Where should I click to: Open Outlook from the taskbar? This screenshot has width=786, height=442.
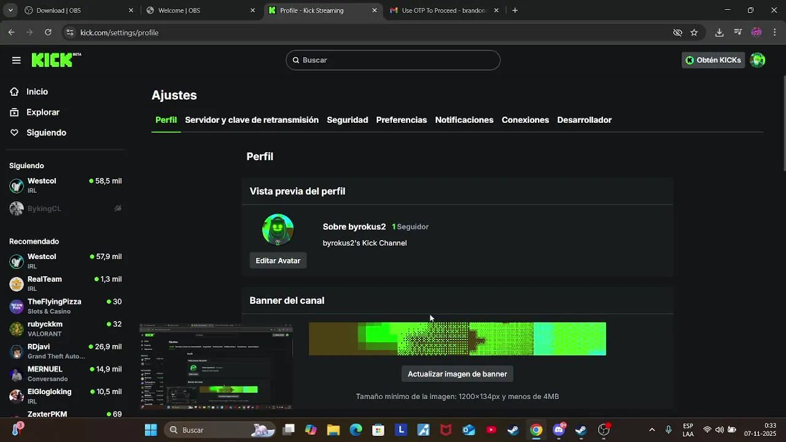(469, 430)
